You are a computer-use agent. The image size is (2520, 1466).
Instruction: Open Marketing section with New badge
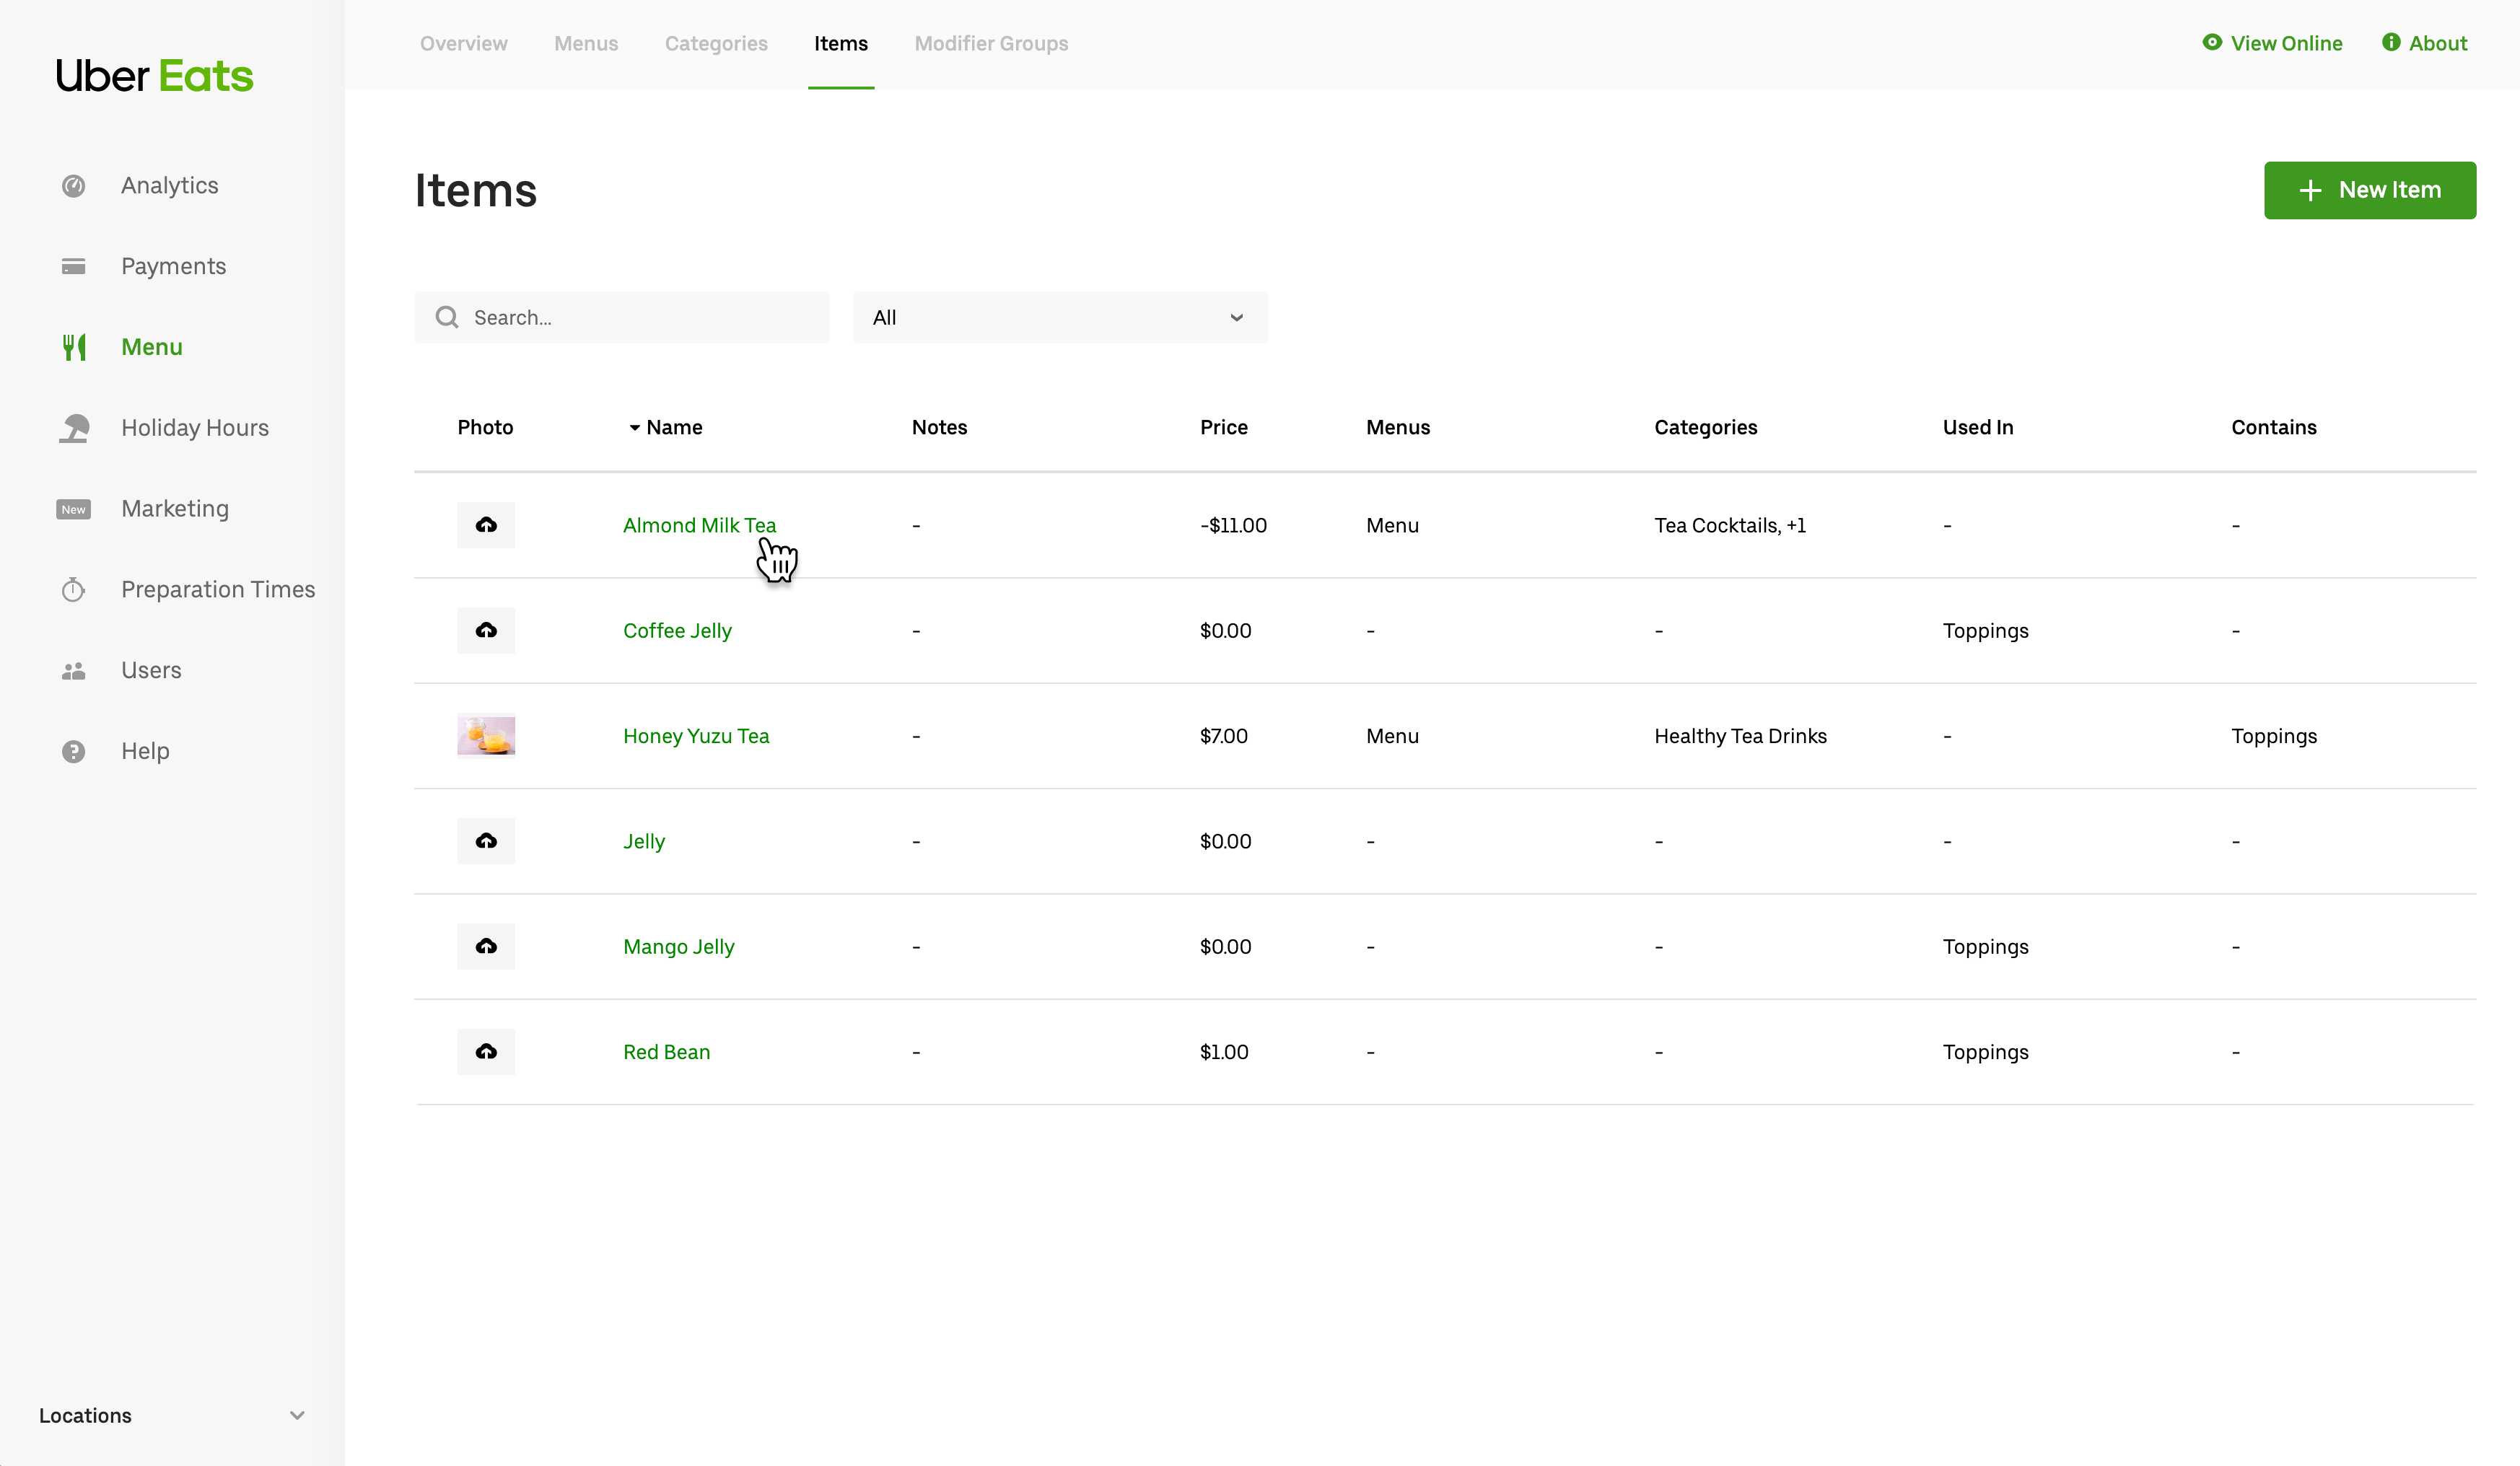[x=175, y=509]
